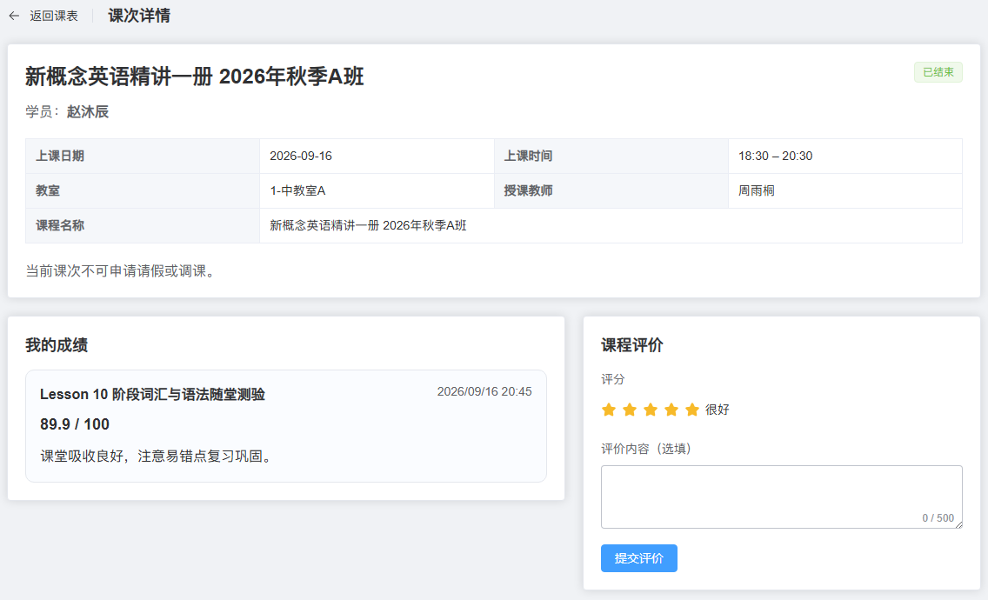Set rating to three stars
The height and width of the screenshot is (600, 988).
651,410
